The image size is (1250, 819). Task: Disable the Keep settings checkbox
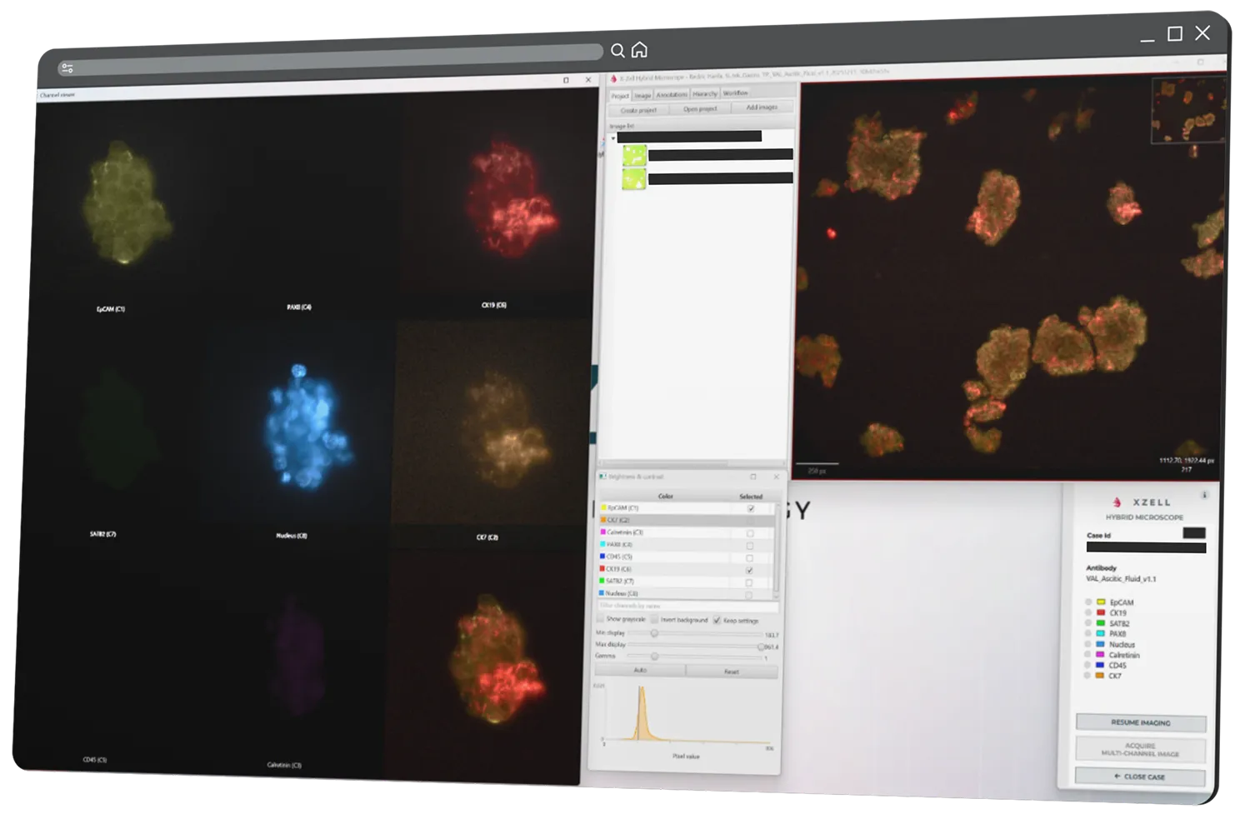(x=717, y=620)
